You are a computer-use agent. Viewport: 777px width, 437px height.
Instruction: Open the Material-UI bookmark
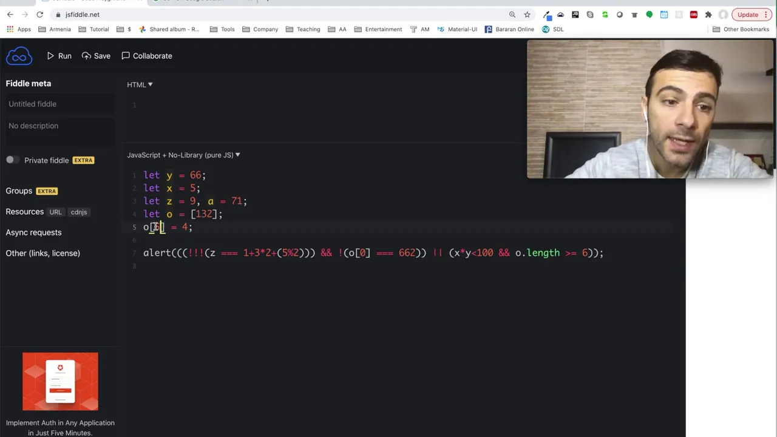tap(457, 29)
